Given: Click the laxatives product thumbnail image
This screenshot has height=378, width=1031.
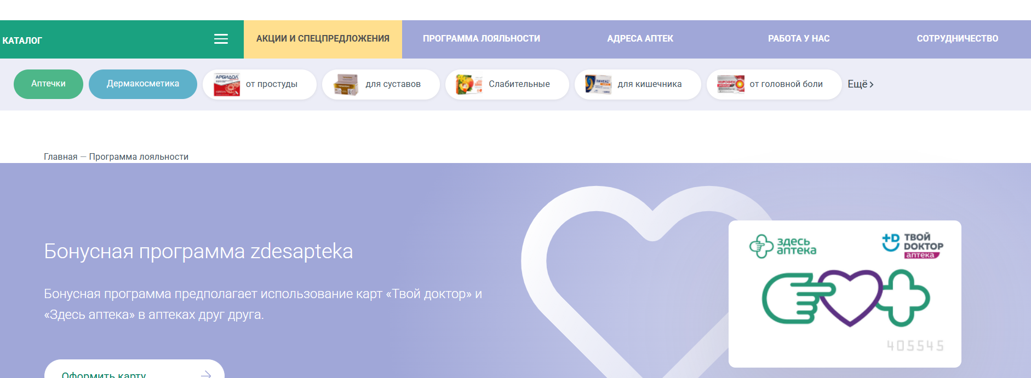Looking at the screenshot, I should 469,85.
